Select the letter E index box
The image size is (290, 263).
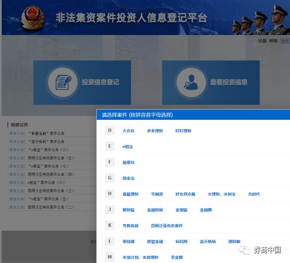110,146
